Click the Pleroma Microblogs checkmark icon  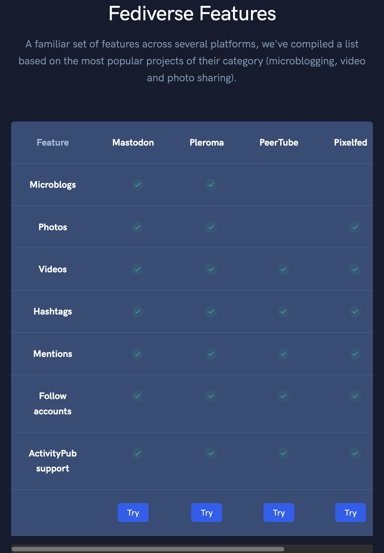tap(211, 185)
